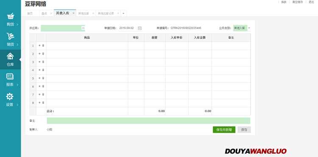This screenshot has height=157, width=318.
Task: Click the gray 保存 button
Action: (x=244, y=129)
